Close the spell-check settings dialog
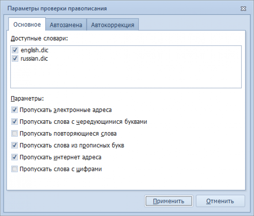Screen dimensions: 254x216 tap(243, 7)
